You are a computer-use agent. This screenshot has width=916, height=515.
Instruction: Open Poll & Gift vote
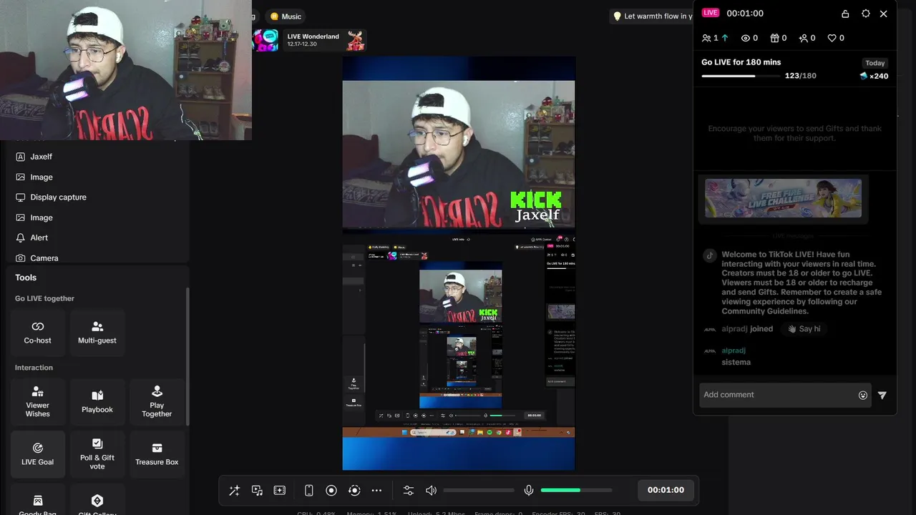click(x=97, y=453)
